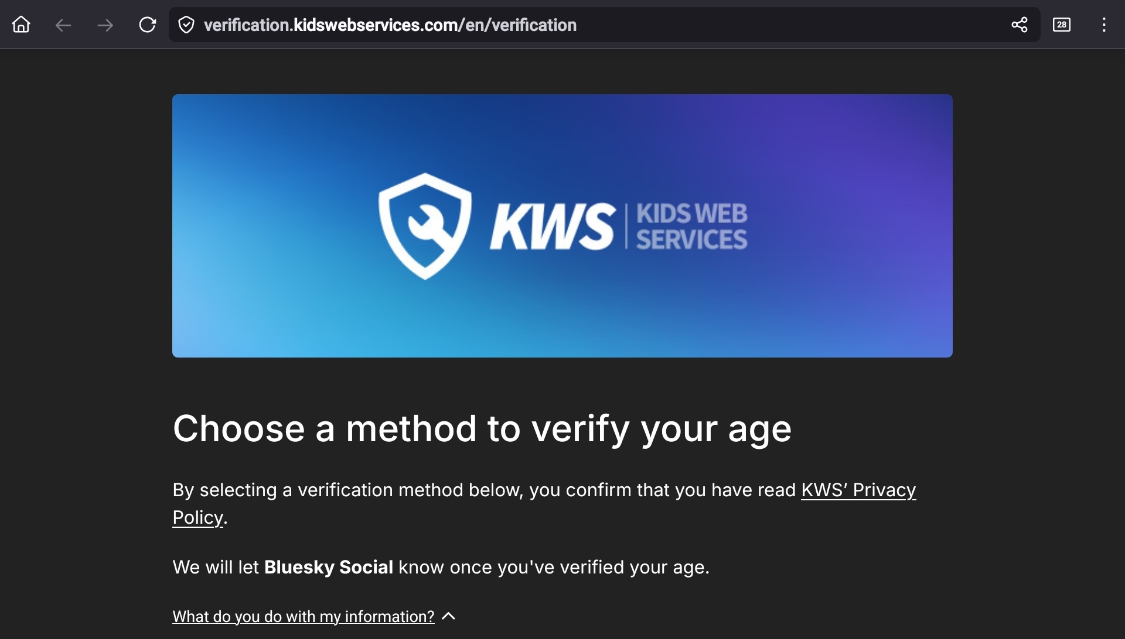Click the bold "Bluesky Social" text
This screenshot has height=639, width=1125.
point(328,567)
